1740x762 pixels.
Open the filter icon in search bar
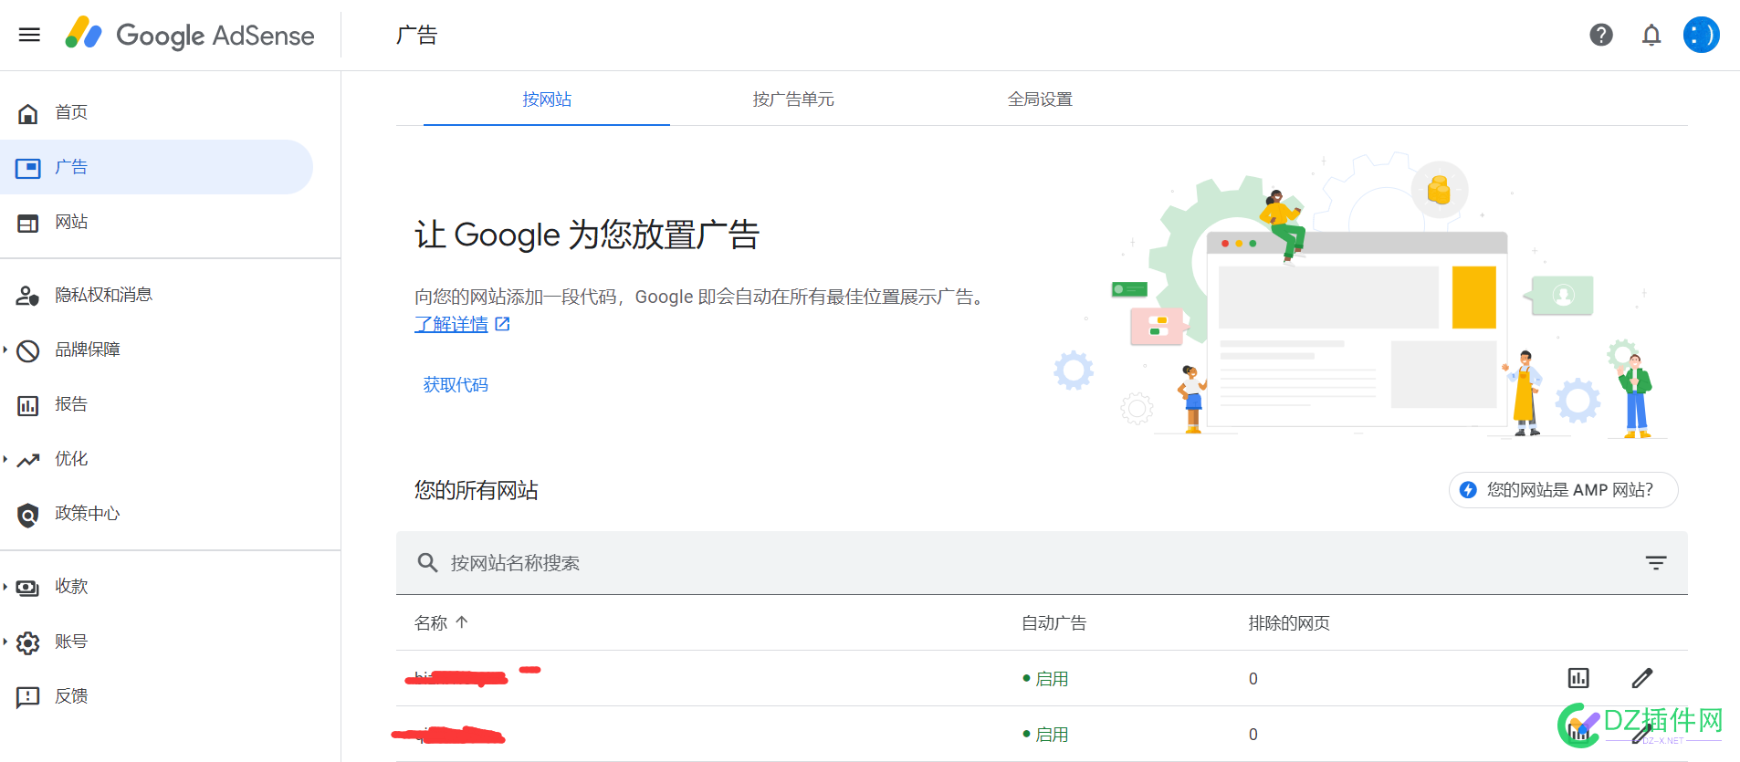tap(1656, 563)
